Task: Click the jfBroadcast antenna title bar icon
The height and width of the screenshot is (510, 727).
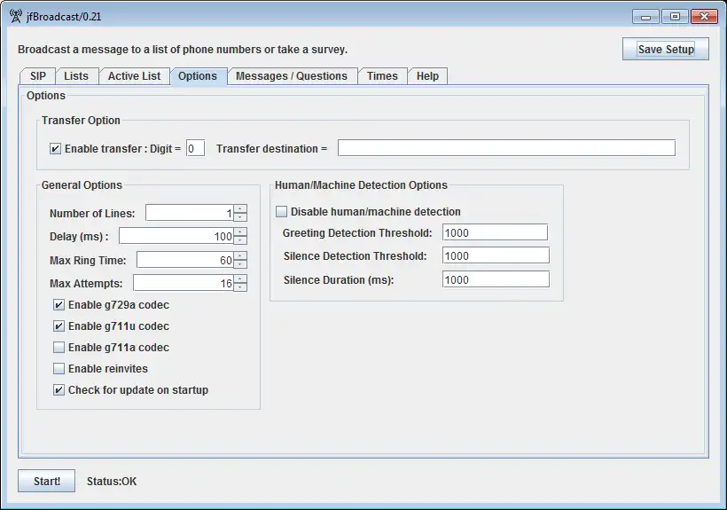Action: pos(16,16)
